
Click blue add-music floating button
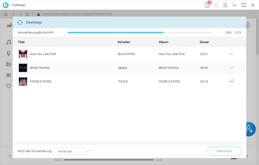(251, 129)
